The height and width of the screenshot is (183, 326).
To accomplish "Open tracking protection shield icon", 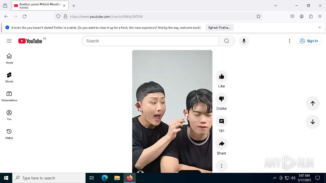I will point(58,16).
